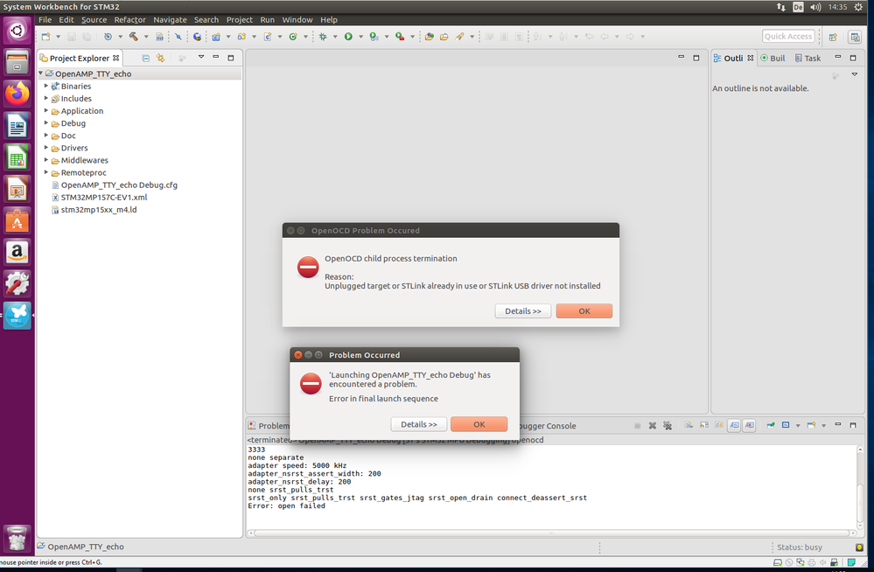Image resolution: width=874 pixels, height=572 pixels.
Task: Expand the Middlewares folder
Action: [46, 159]
